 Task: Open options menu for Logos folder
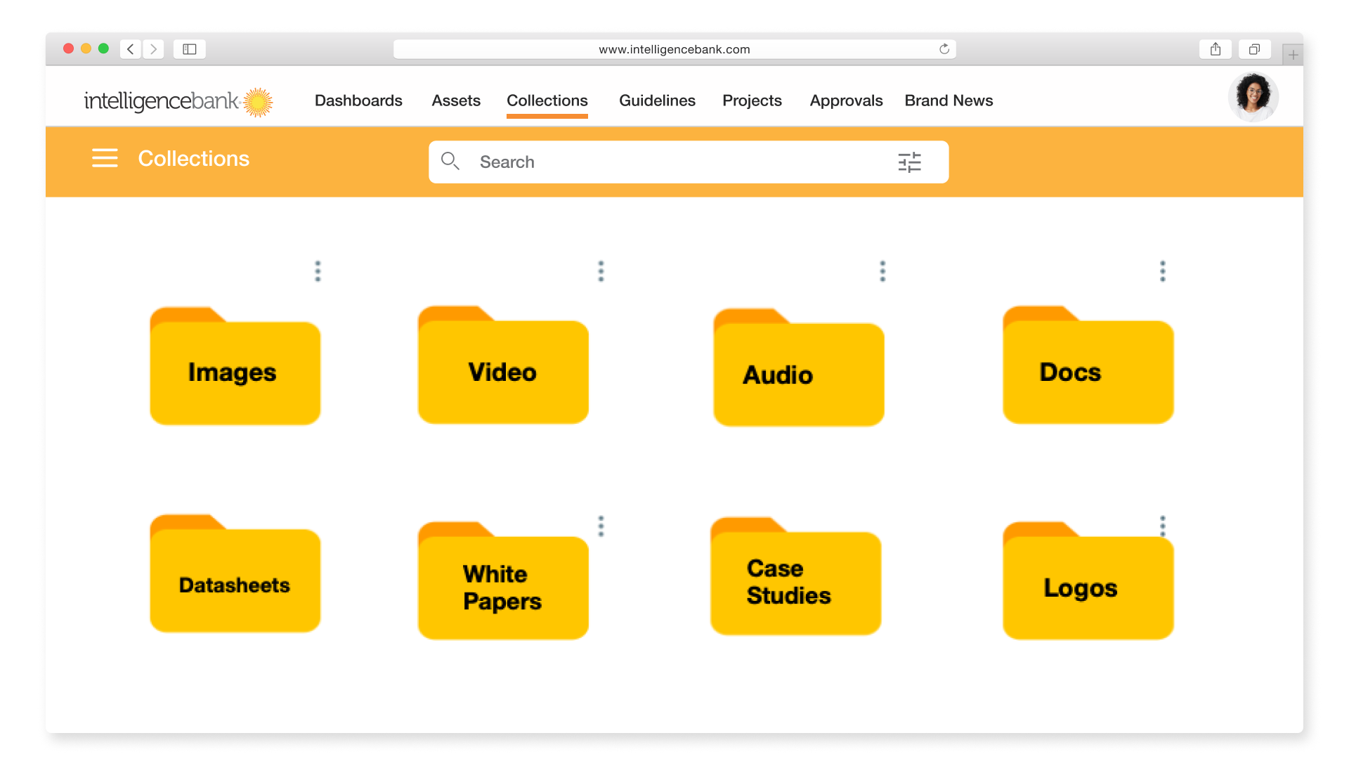click(1163, 526)
